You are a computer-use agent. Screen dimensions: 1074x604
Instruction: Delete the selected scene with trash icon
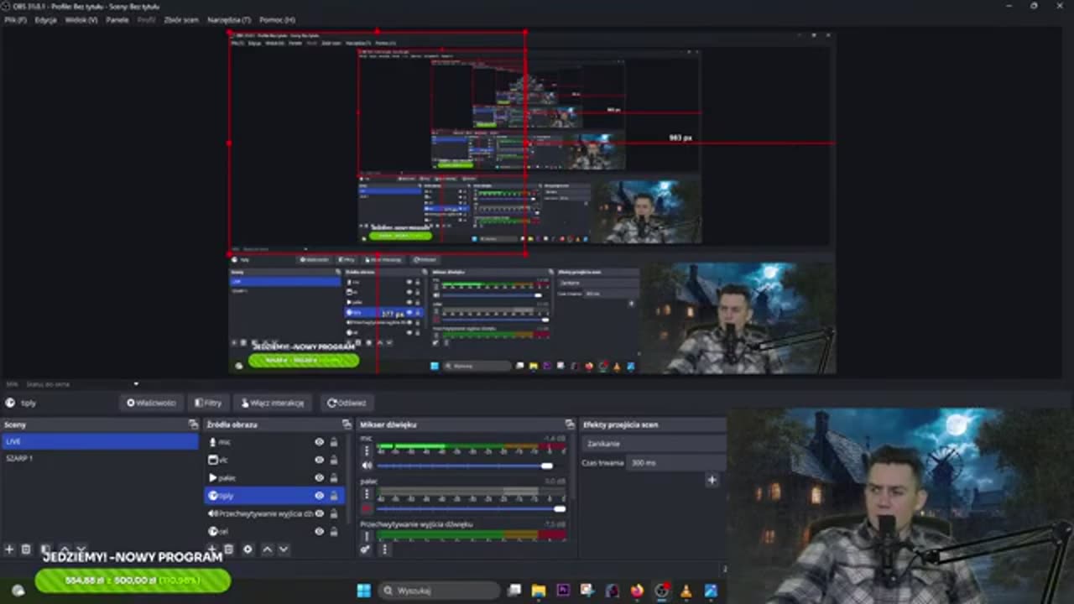click(x=26, y=549)
